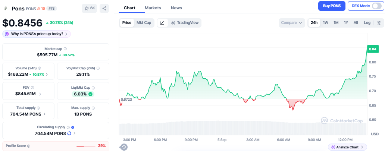Switch to TradingView candlestick chart
Screen dimensions: 385x151
185,23
